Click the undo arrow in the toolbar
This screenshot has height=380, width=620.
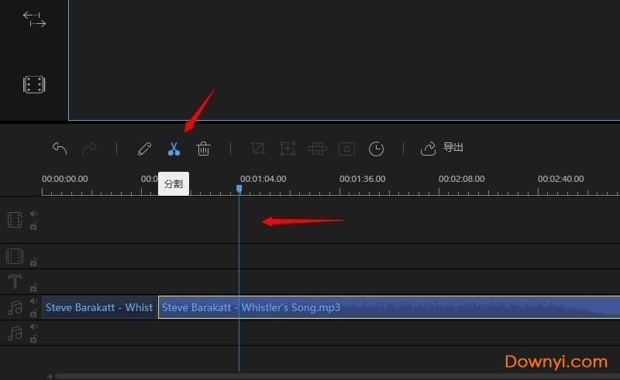click(60, 149)
